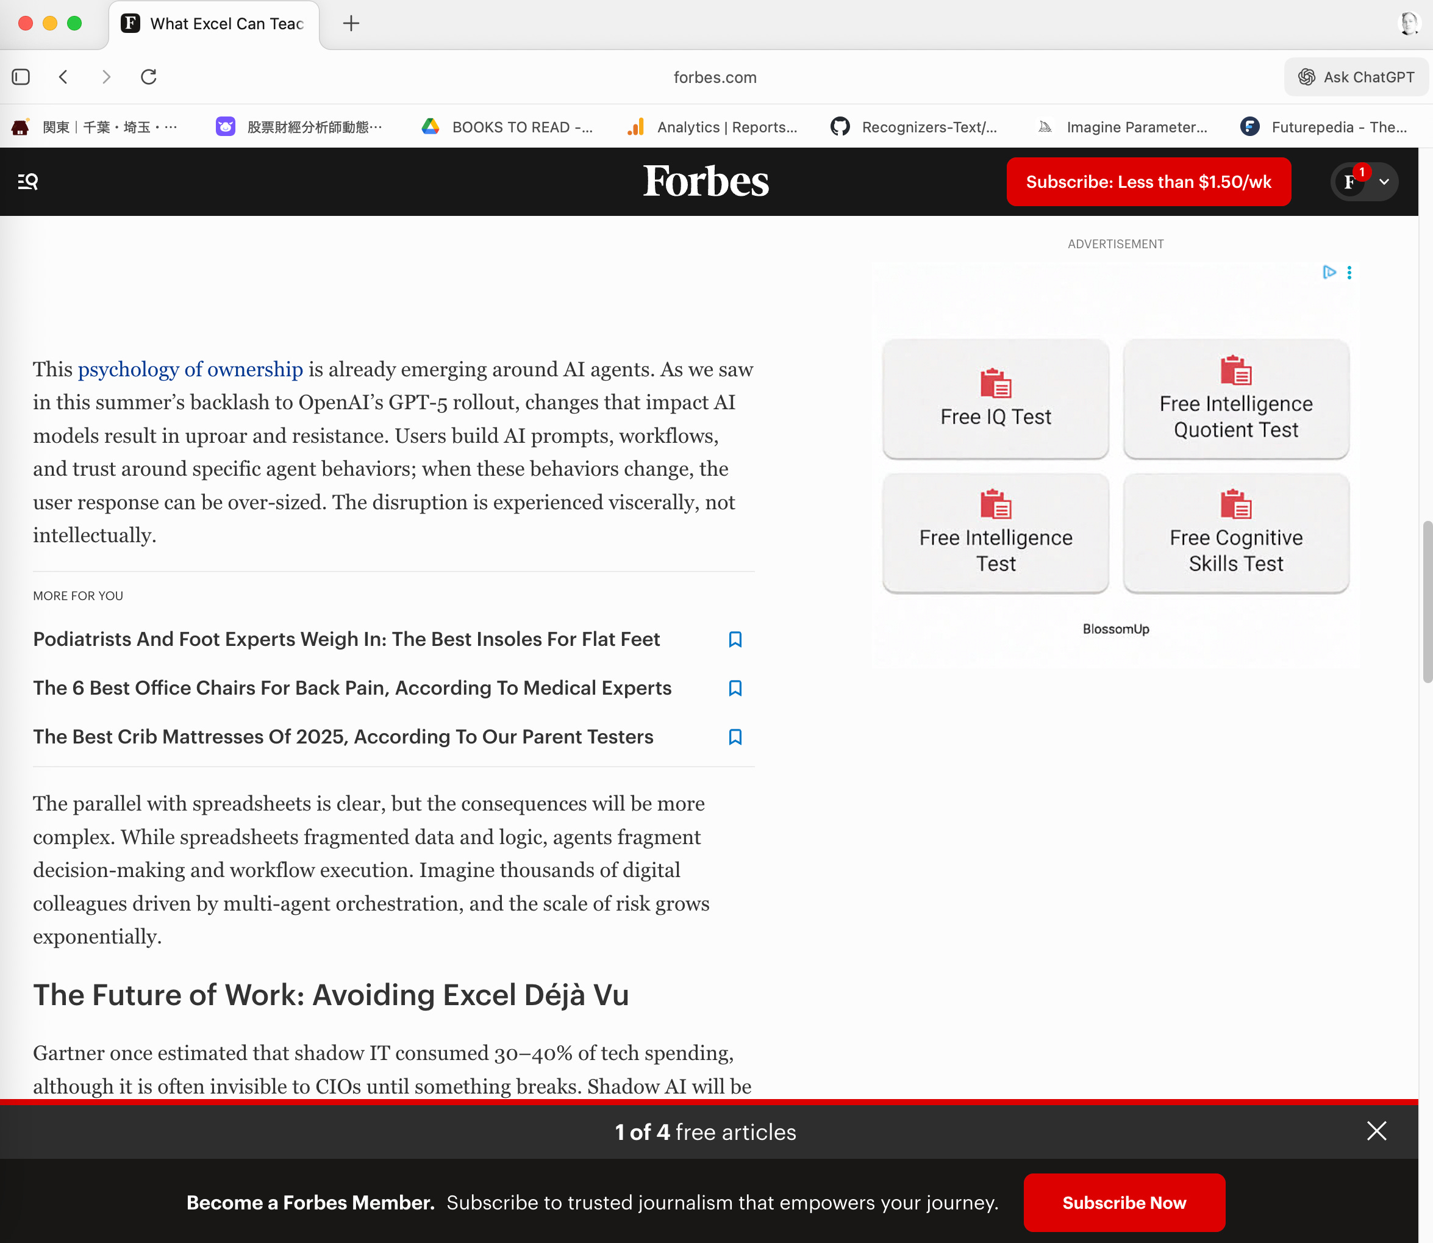Click the browser profile avatar icon
1433x1243 pixels.
tap(1408, 24)
